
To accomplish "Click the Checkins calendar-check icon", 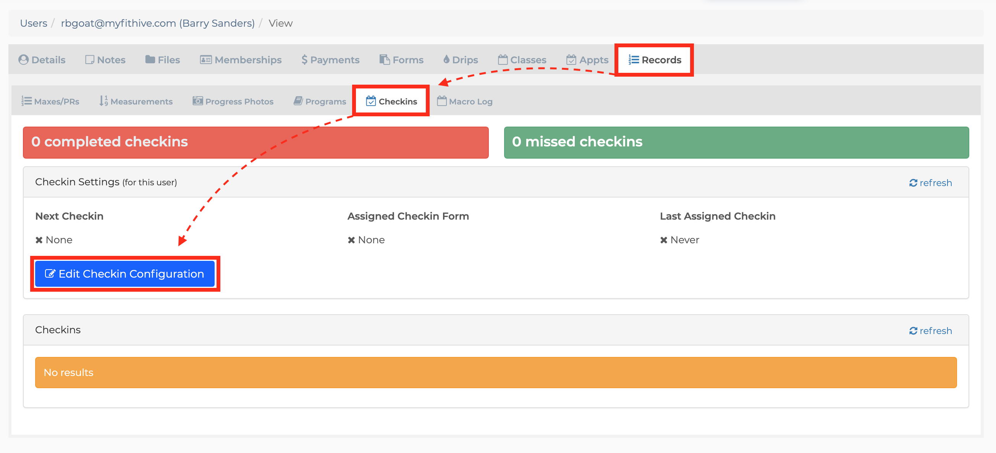I will tap(371, 101).
